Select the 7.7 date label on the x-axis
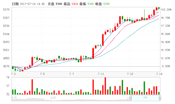 point(72,74)
